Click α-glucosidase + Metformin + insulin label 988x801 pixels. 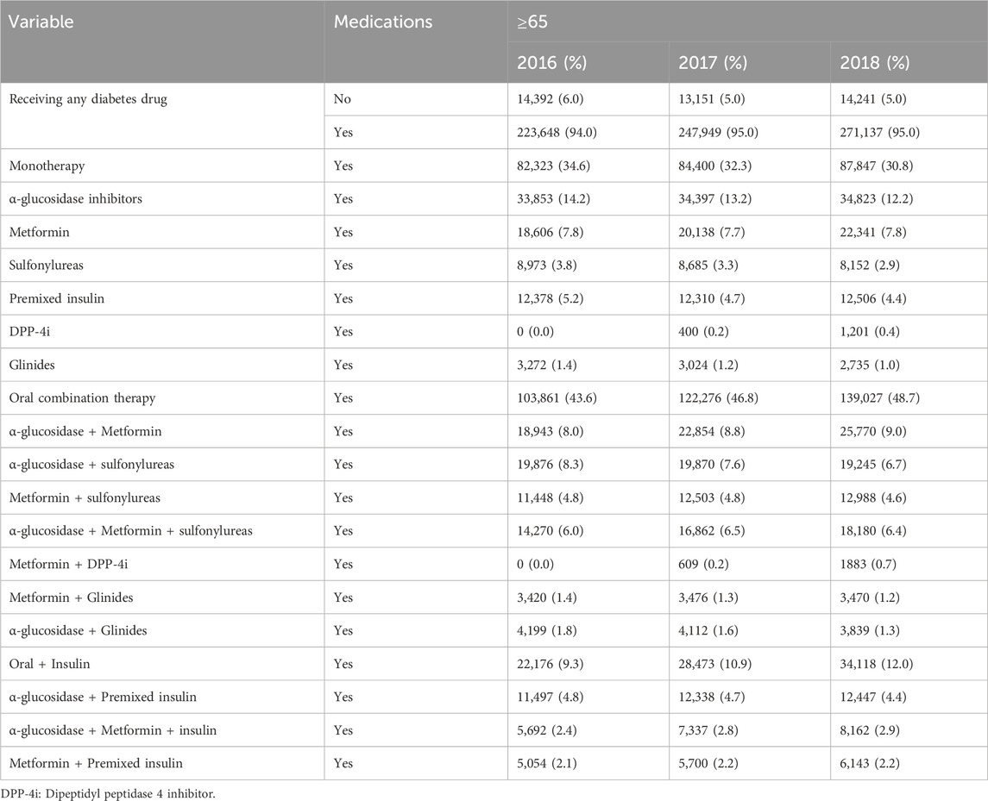(x=112, y=730)
